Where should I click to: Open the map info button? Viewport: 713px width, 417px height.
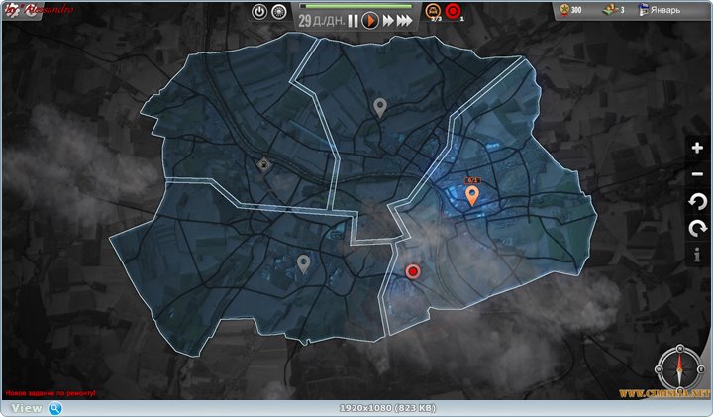pos(697,255)
